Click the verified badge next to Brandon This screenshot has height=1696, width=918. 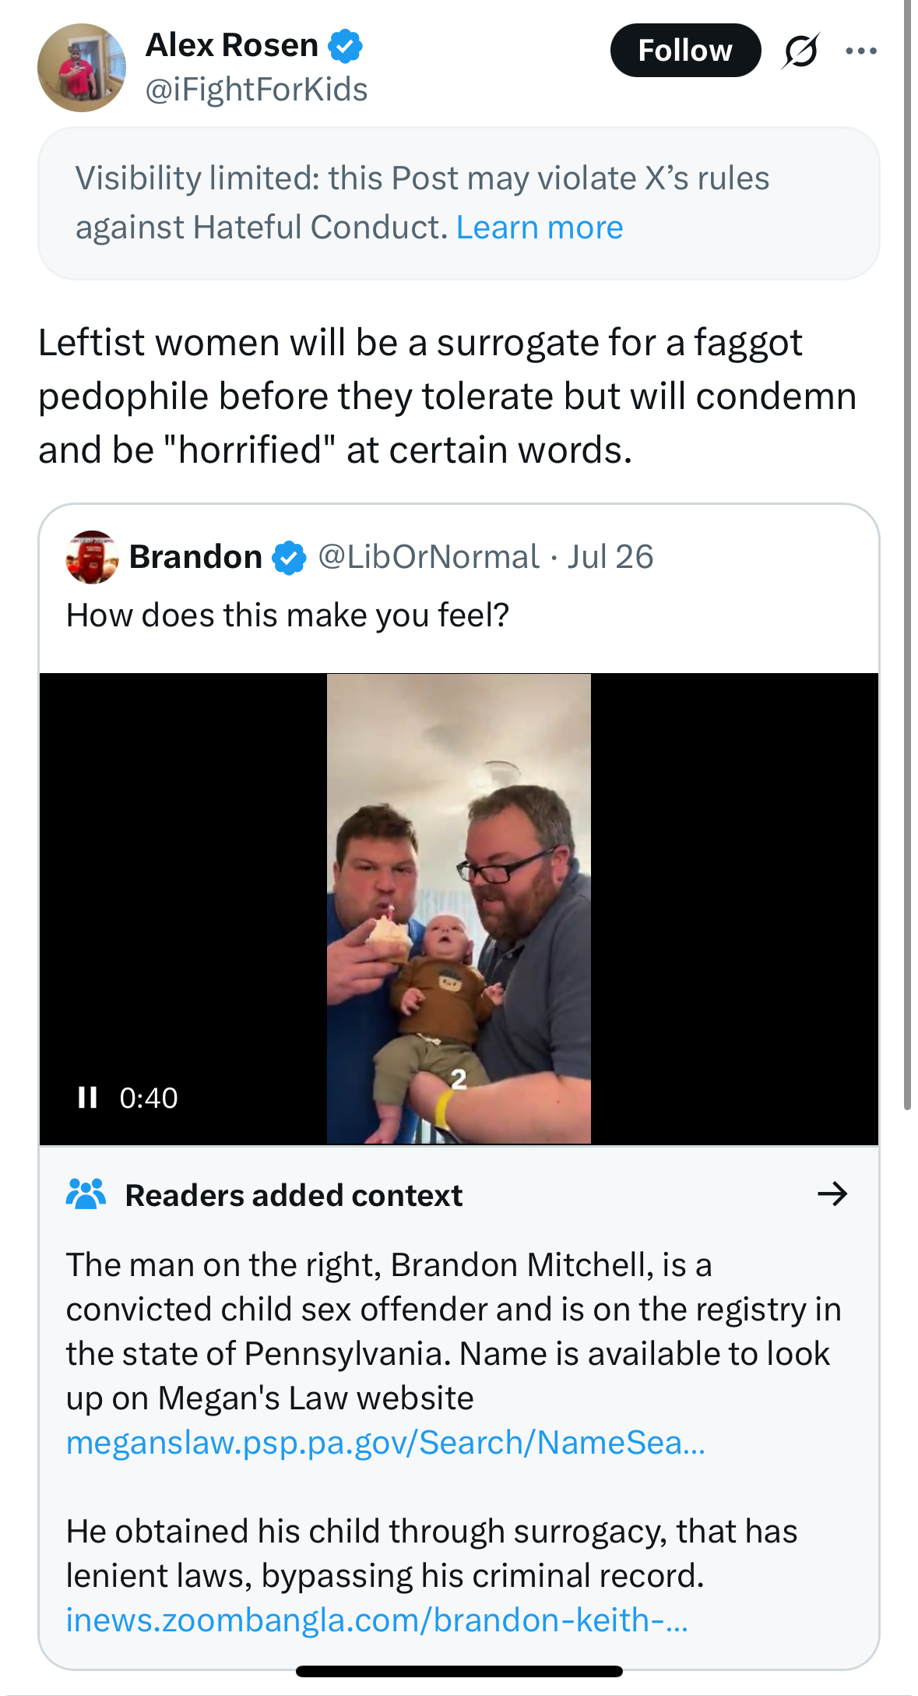coord(289,558)
